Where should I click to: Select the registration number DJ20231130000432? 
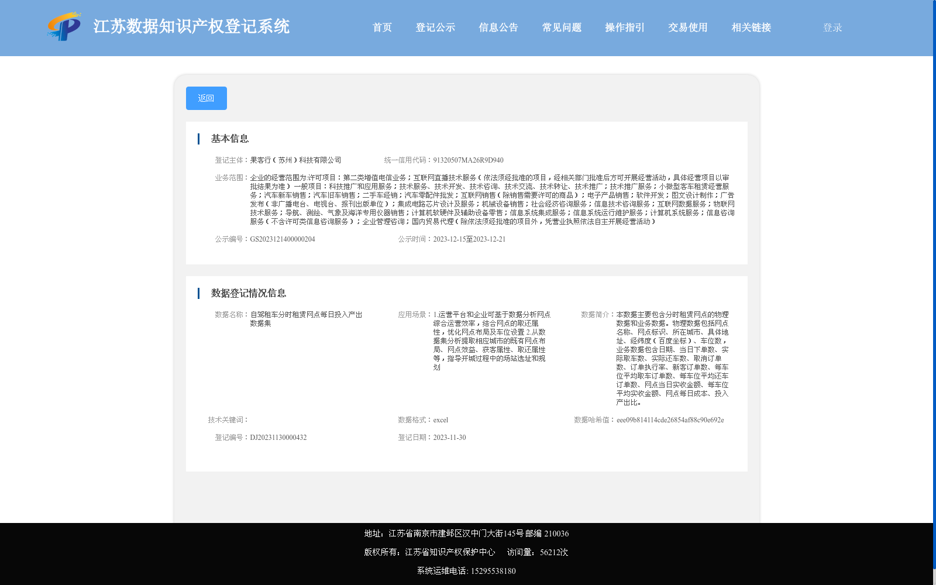pos(278,438)
